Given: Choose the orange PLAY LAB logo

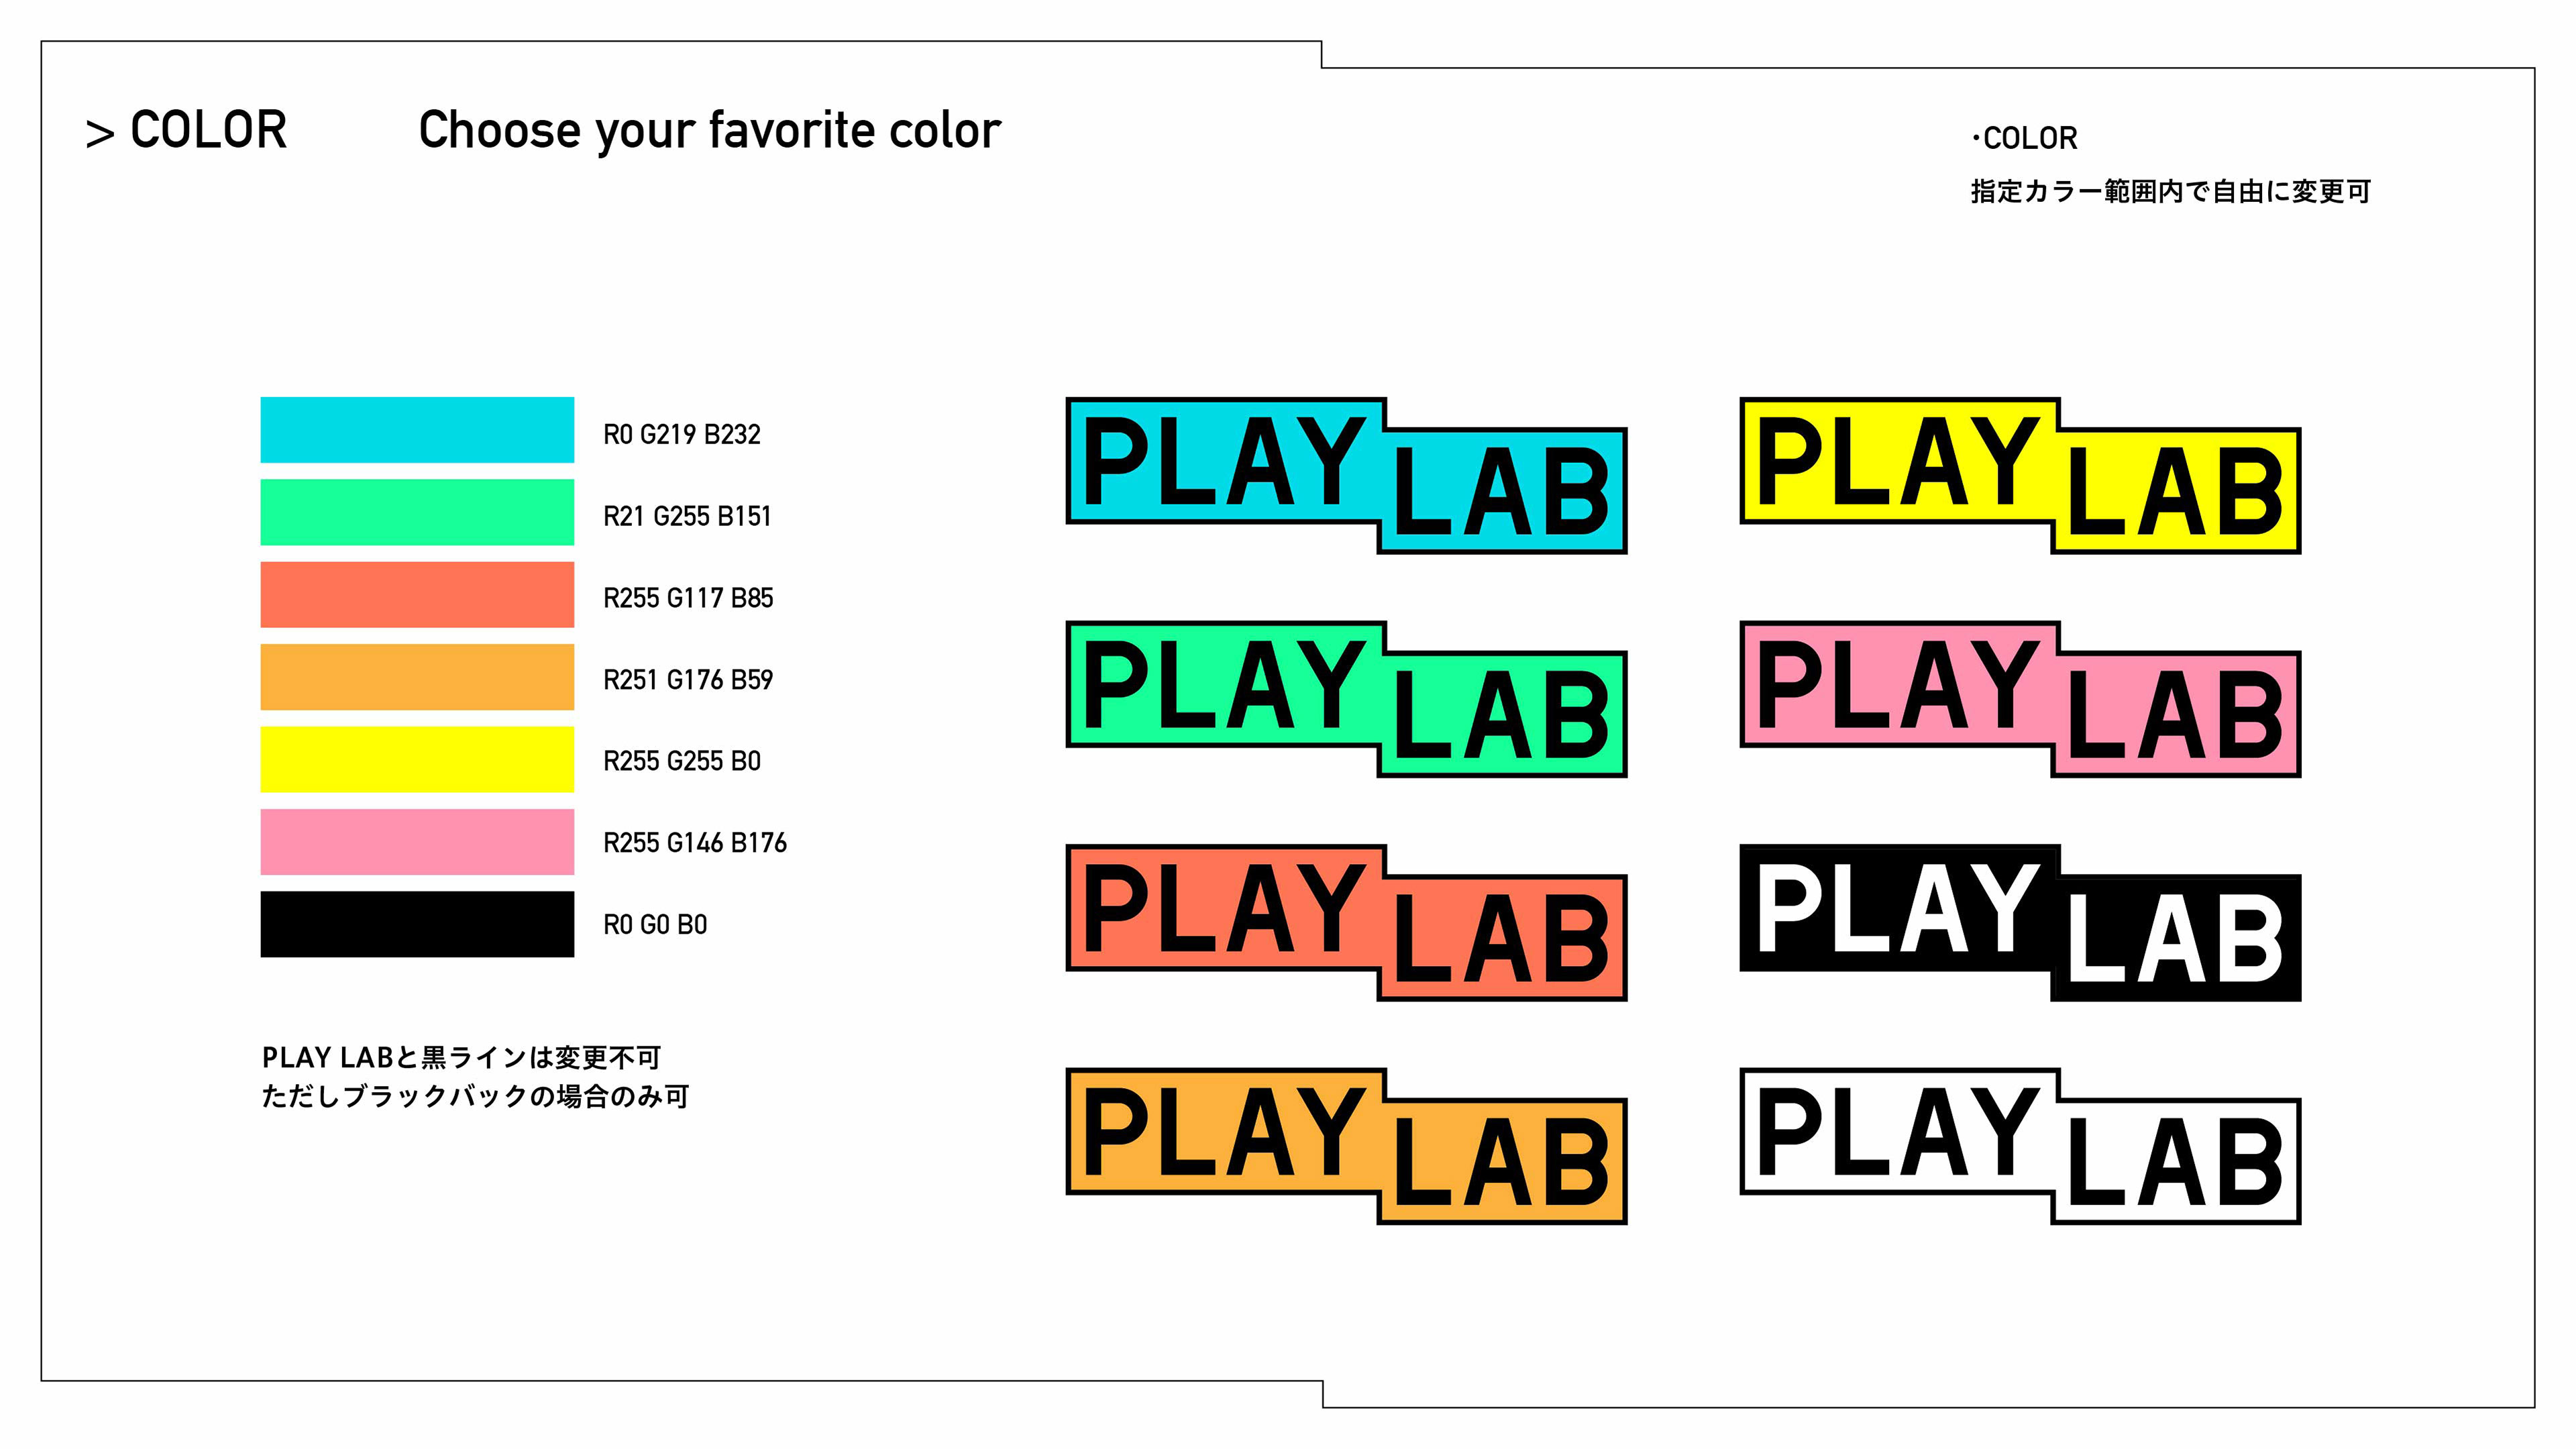Looking at the screenshot, I should pos(1345,1145).
